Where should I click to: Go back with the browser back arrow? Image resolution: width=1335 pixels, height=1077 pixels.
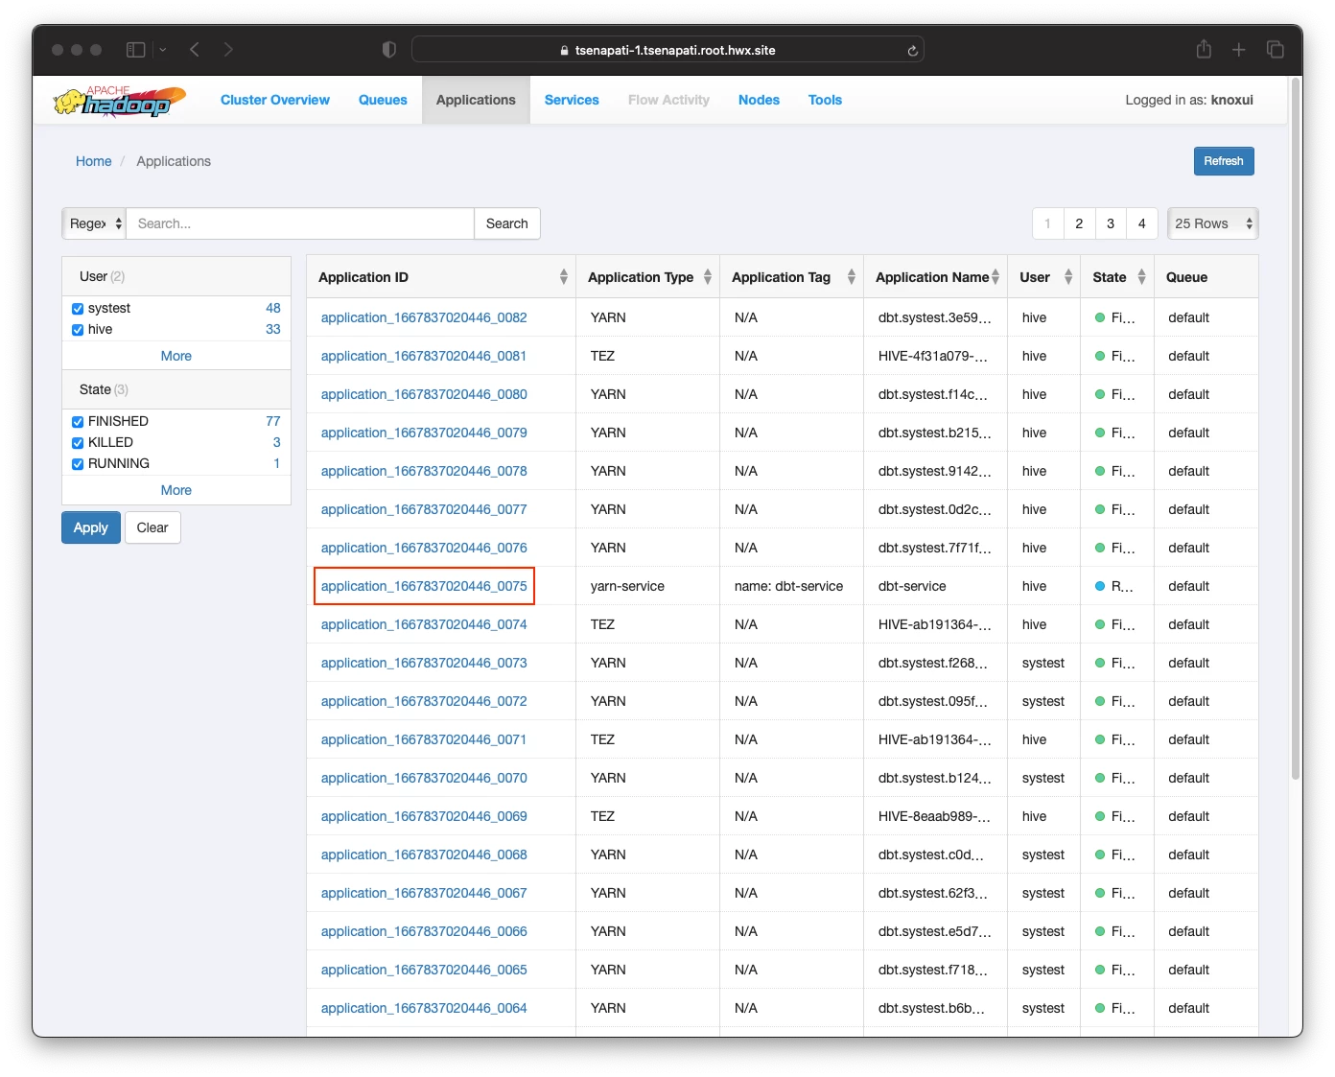(x=195, y=50)
